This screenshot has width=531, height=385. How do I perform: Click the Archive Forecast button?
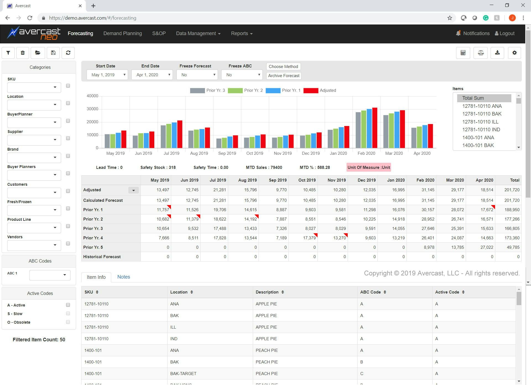(283, 76)
